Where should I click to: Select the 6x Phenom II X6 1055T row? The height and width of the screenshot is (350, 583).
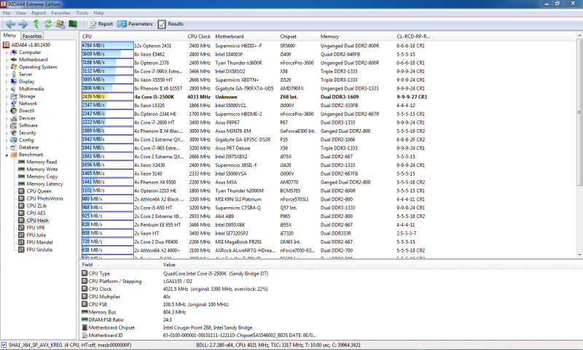pyautogui.click(x=257, y=88)
